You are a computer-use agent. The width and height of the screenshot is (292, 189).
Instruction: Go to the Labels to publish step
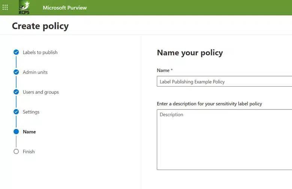(x=40, y=52)
